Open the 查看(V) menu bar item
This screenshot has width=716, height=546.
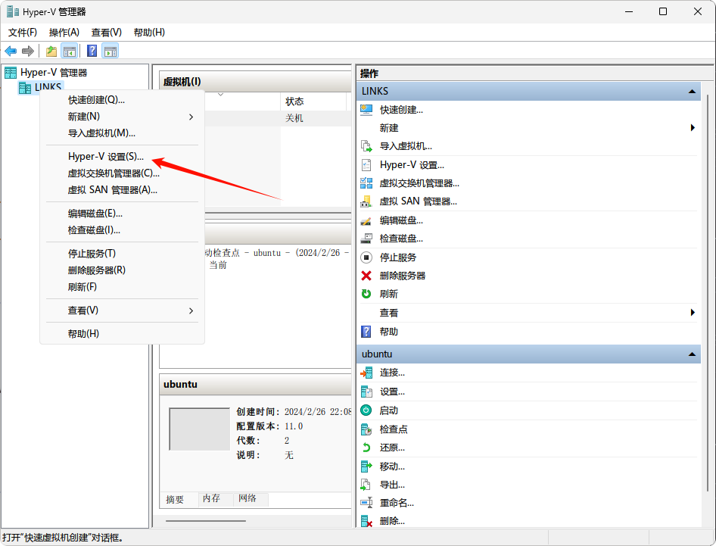(107, 33)
